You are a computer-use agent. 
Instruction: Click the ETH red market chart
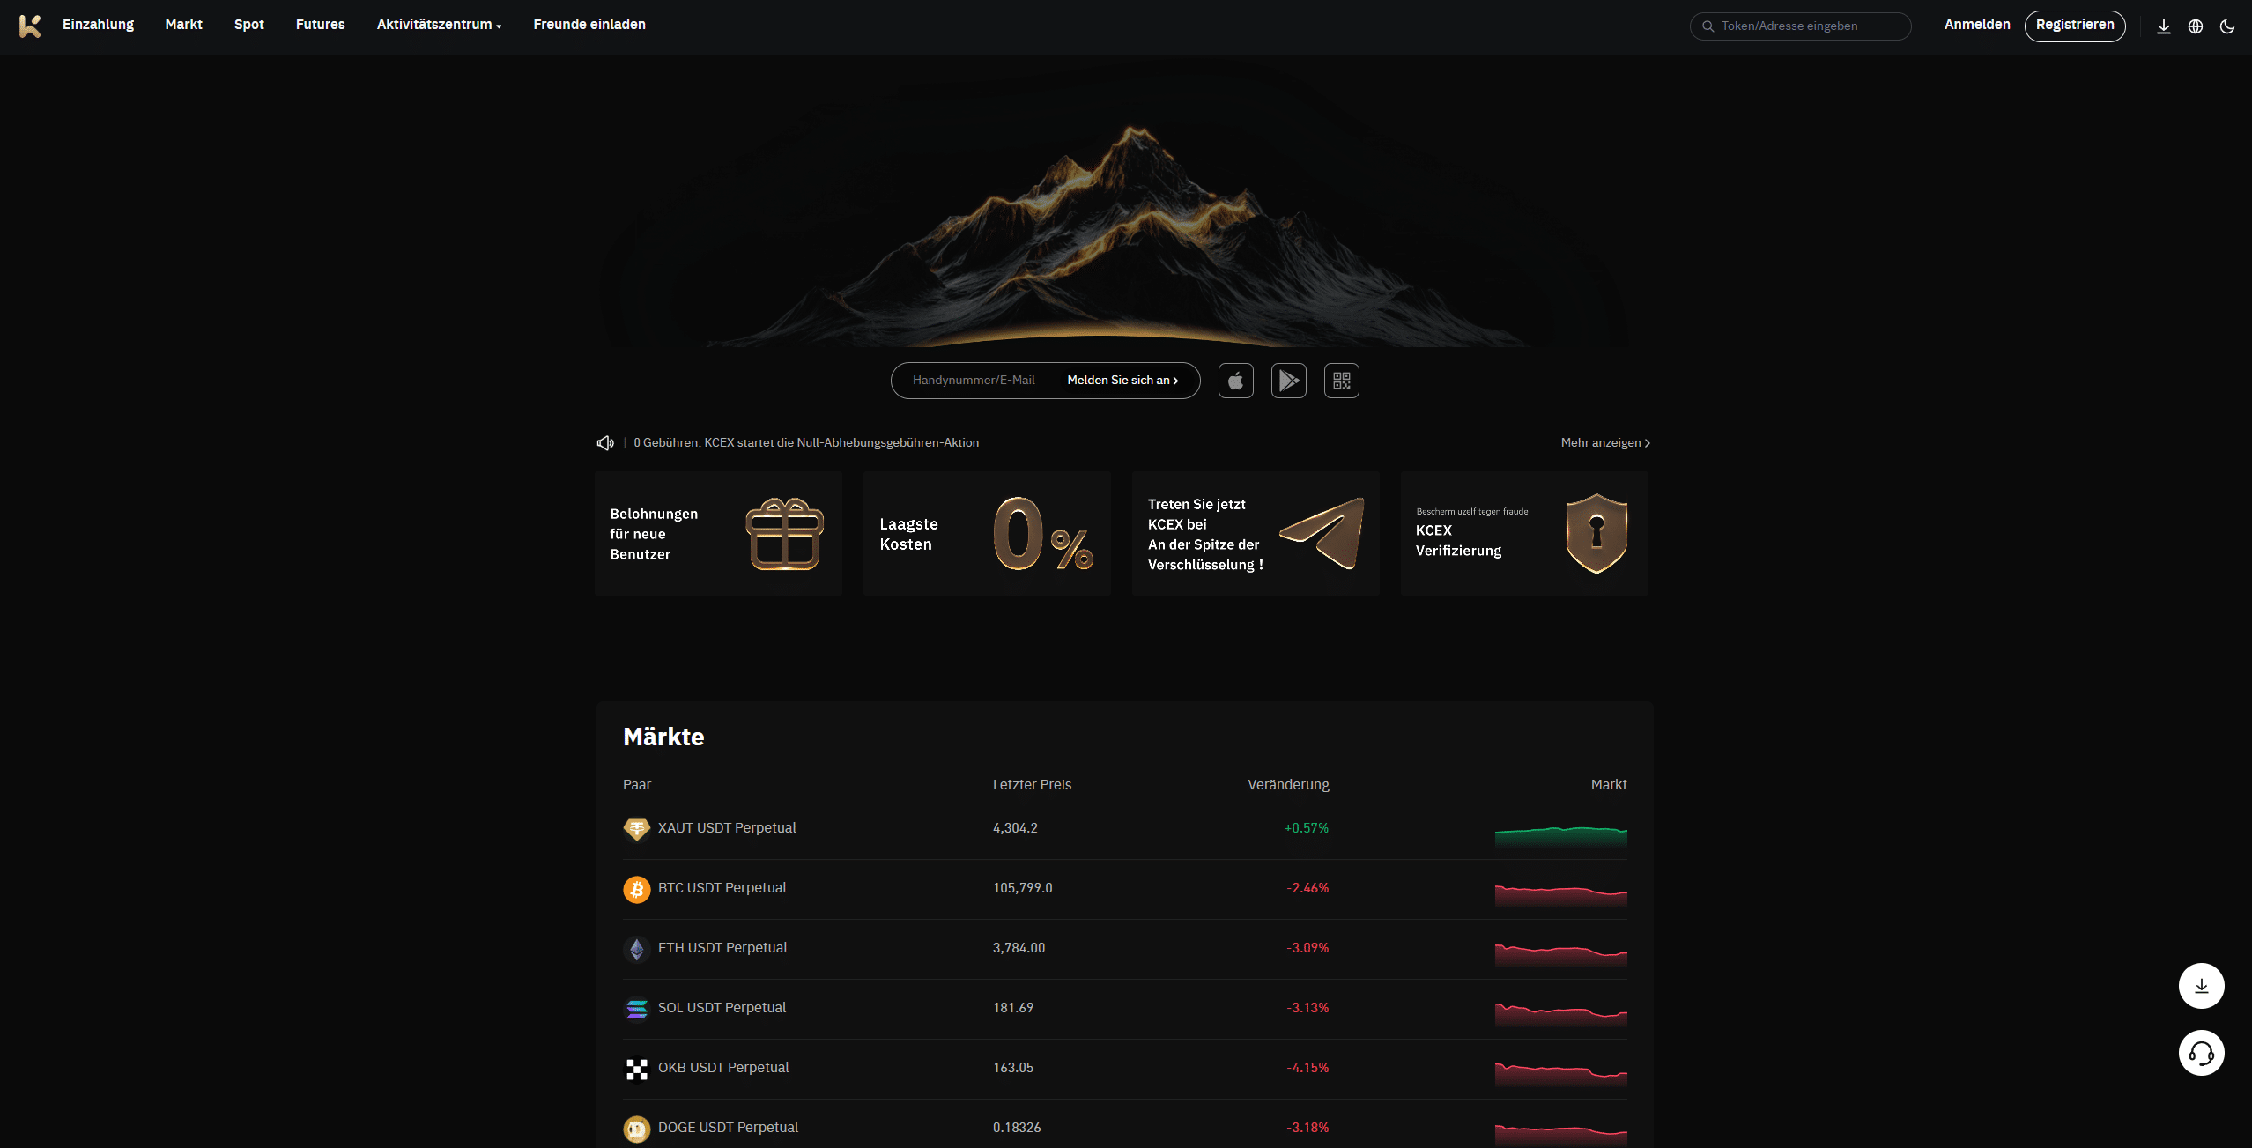pyautogui.click(x=1560, y=955)
